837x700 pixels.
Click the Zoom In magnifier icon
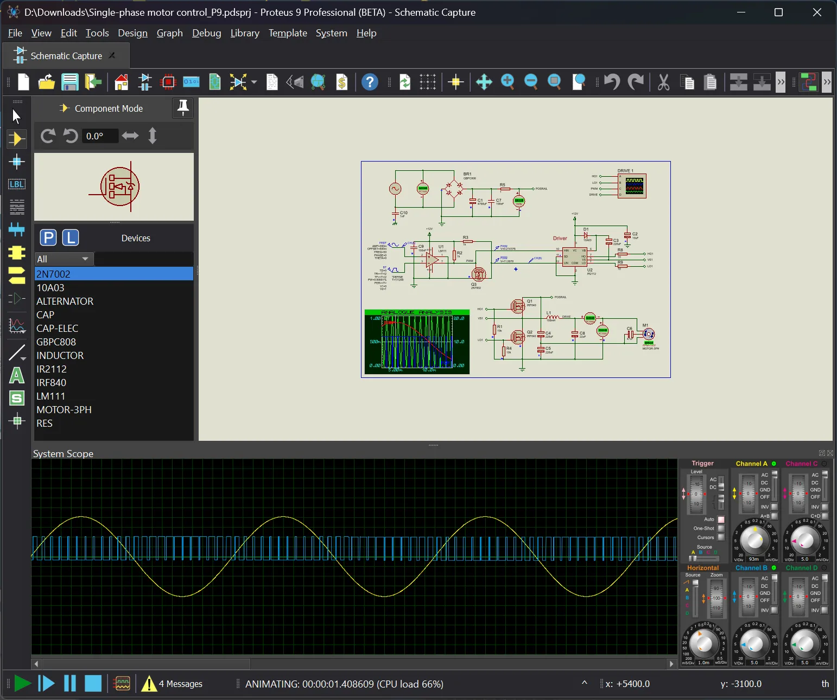[508, 82]
